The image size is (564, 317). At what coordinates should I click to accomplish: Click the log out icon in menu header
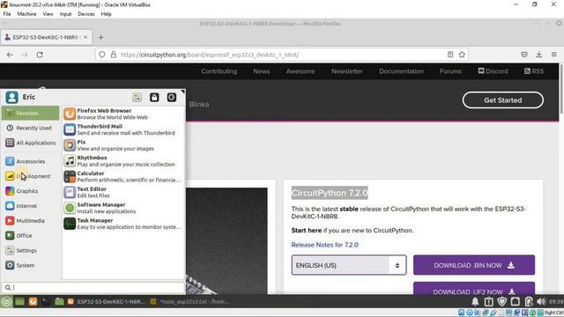[172, 97]
